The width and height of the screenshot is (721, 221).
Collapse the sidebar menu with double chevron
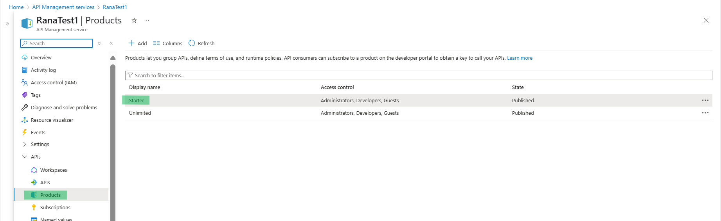111,43
